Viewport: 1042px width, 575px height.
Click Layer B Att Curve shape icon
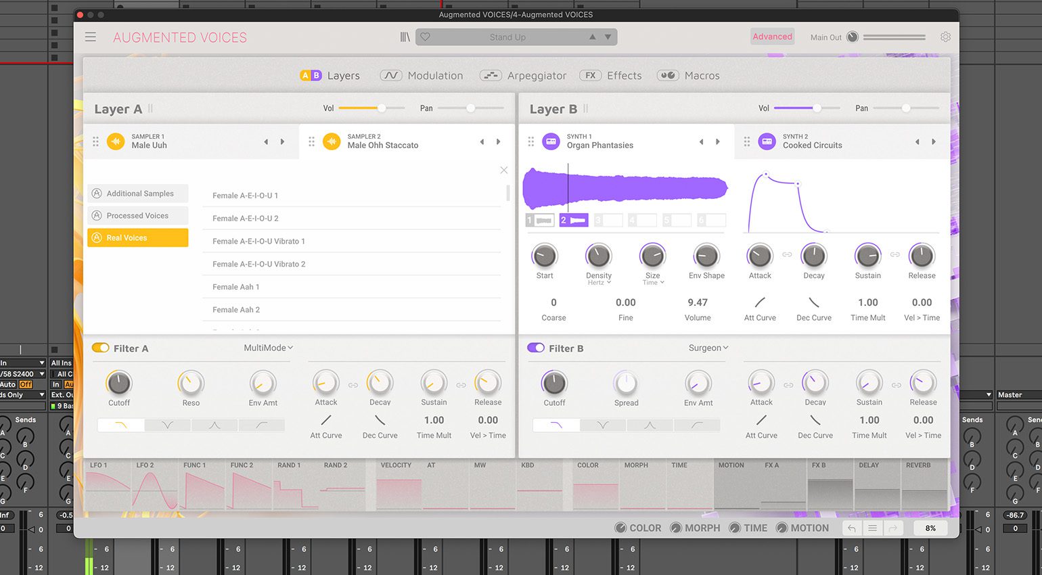pyautogui.click(x=760, y=302)
